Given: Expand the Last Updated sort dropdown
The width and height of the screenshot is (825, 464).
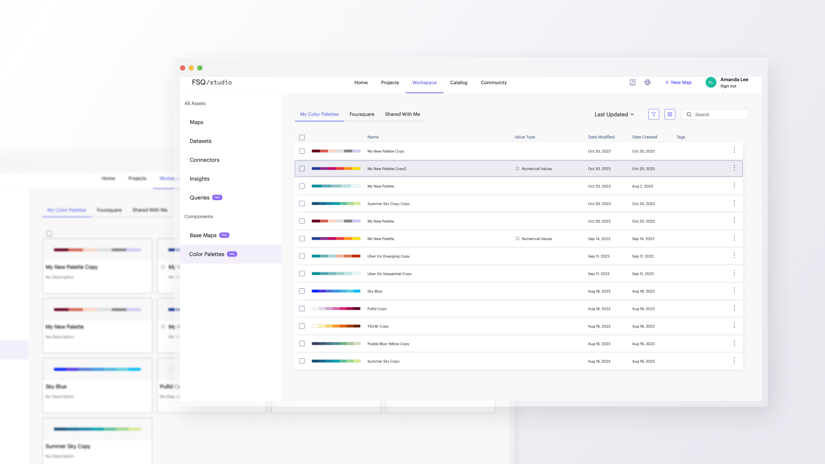Looking at the screenshot, I should (614, 114).
